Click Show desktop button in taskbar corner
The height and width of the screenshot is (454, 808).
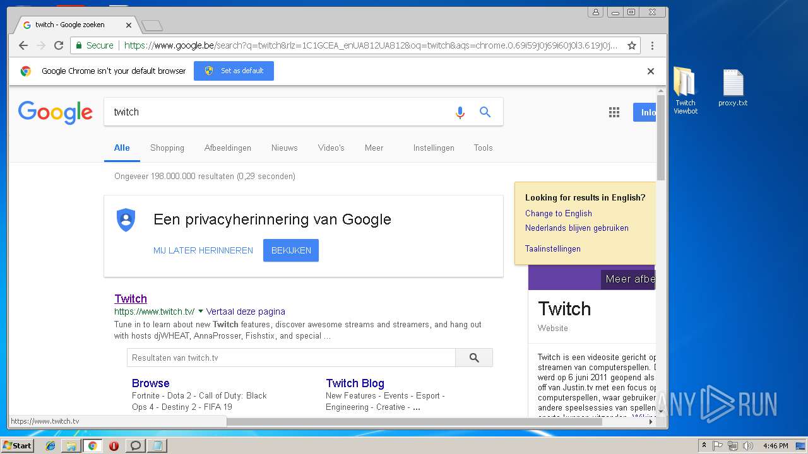coord(801,446)
